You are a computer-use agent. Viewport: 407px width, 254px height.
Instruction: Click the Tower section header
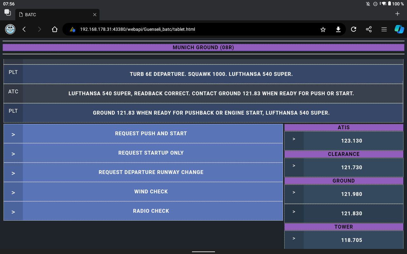(344, 227)
